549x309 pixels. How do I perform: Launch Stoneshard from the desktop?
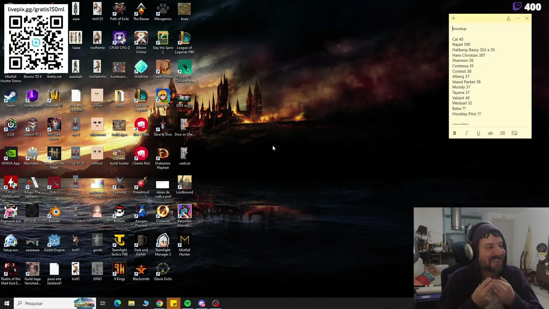tap(33, 98)
